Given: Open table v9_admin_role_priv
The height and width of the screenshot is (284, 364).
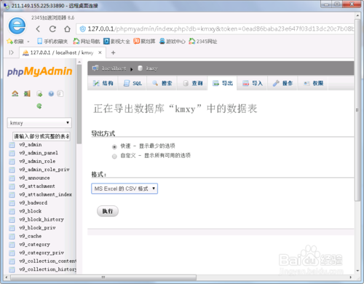Looking at the screenshot, I should pyautogui.click(x=44, y=170).
